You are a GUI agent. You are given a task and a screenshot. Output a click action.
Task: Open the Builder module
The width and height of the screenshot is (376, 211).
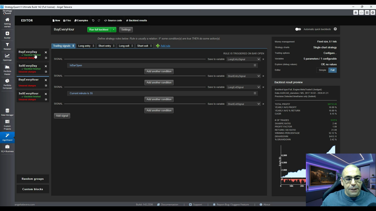click(x=7, y=35)
